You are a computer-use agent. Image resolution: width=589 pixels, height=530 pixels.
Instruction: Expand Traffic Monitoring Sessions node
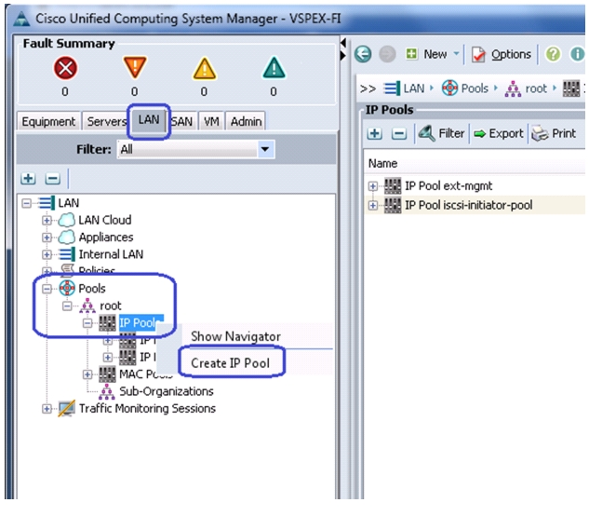point(47,409)
